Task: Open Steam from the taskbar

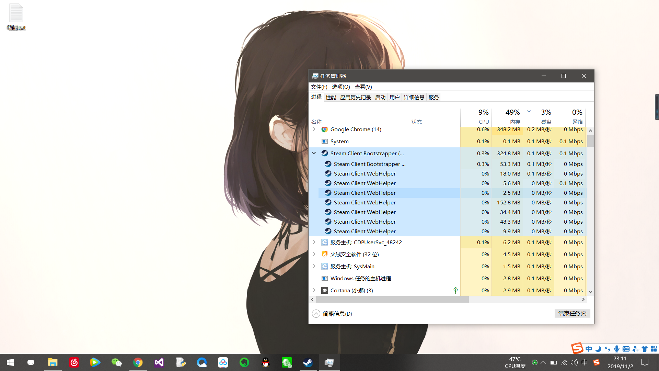Action: click(x=308, y=362)
